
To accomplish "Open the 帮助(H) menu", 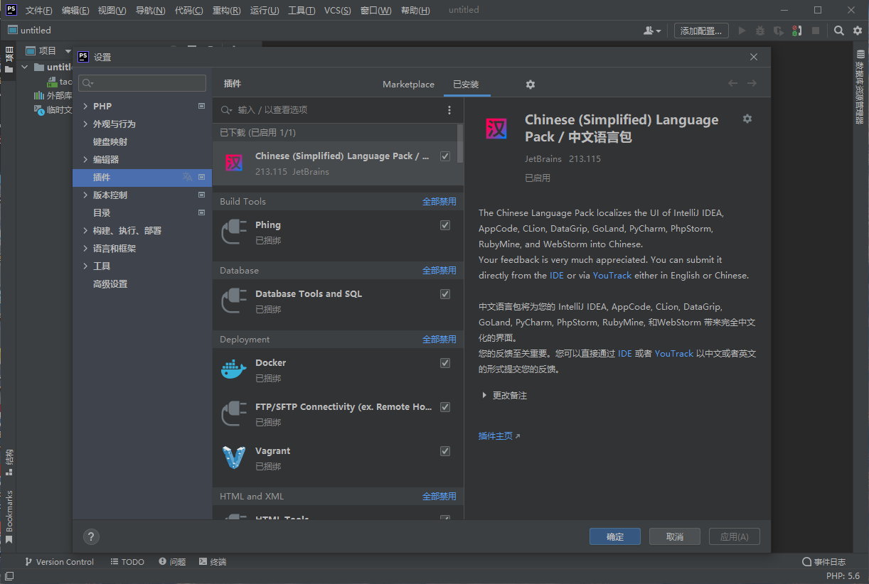I will (x=415, y=11).
